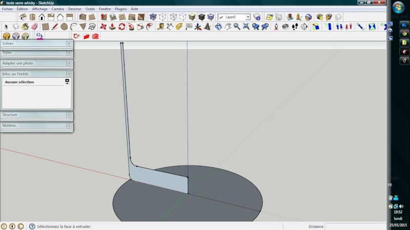The image size is (410, 230).
Task: Select the Follow Me tool
Action: tap(131, 27)
